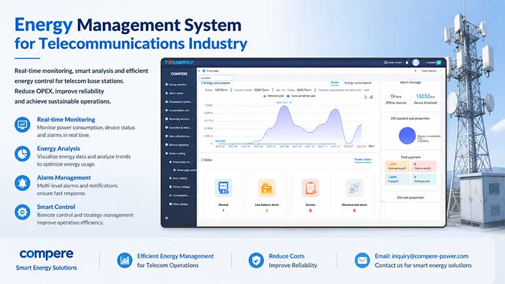Click the Disconnected alarm plug icon
The width and height of the screenshot is (505, 284).
click(x=354, y=188)
